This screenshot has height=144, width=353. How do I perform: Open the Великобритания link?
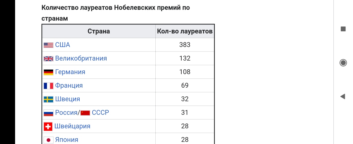[81, 58]
